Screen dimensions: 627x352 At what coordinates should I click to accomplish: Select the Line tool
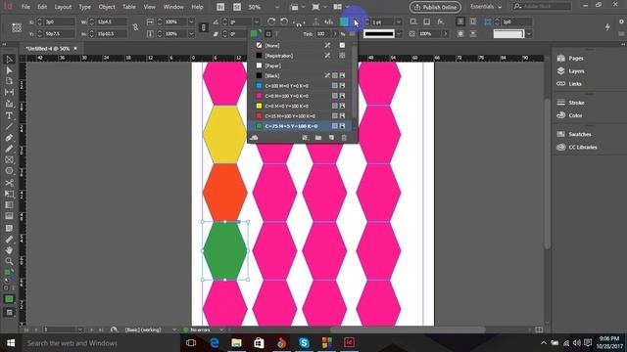(9, 127)
